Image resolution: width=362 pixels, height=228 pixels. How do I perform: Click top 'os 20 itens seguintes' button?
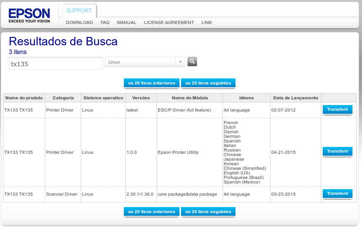[x=208, y=83]
